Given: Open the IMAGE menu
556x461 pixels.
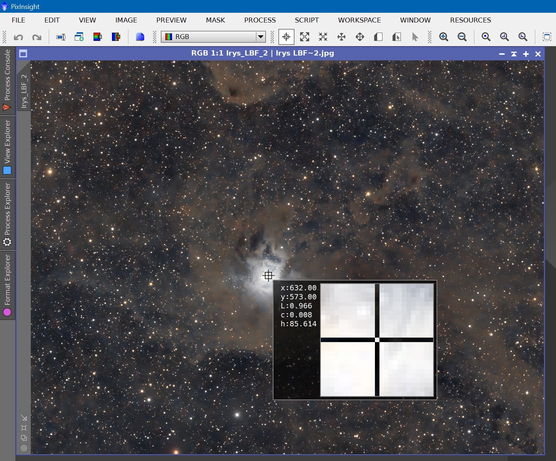Looking at the screenshot, I should click(x=126, y=20).
